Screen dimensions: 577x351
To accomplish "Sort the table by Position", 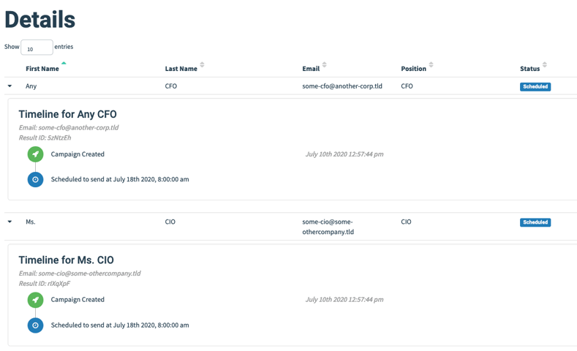I will (x=431, y=65).
